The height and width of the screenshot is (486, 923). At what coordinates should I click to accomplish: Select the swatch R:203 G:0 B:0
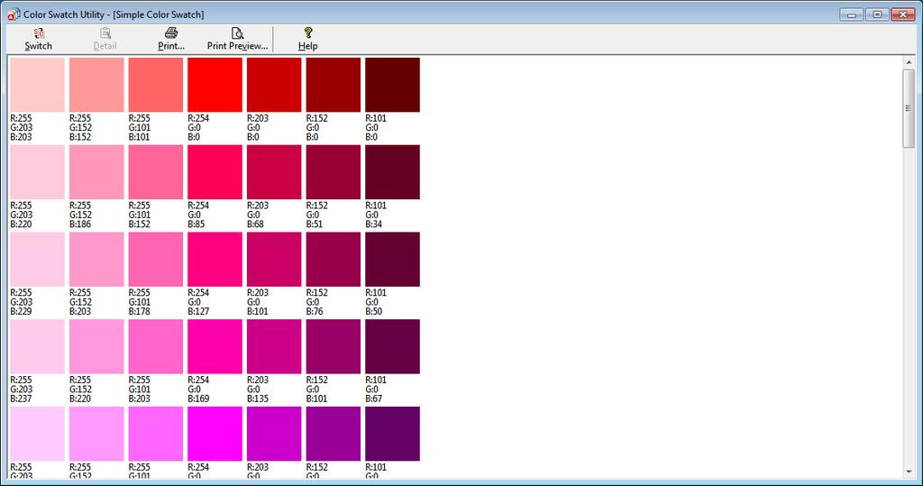pyautogui.click(x=274, y=84)
